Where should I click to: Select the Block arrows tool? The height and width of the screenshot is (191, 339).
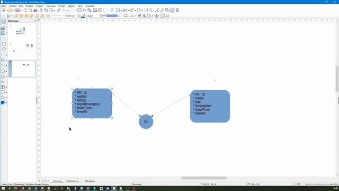[3, 82]
